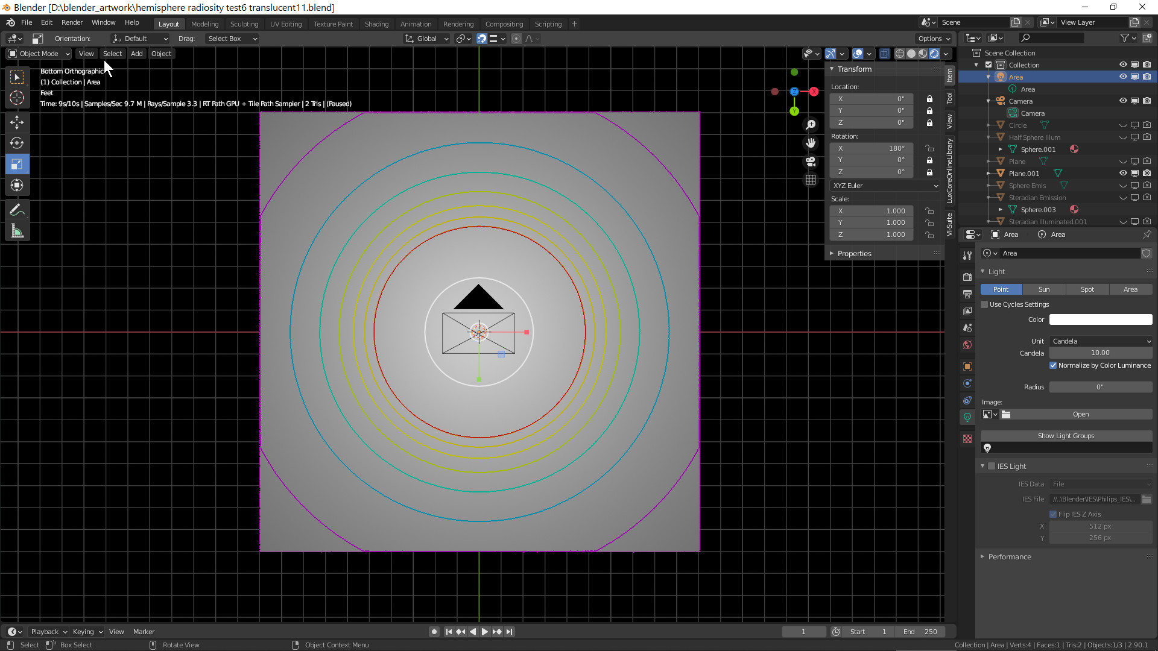Click the play animation button
The image size is (1158, 651).
(484, 632)
